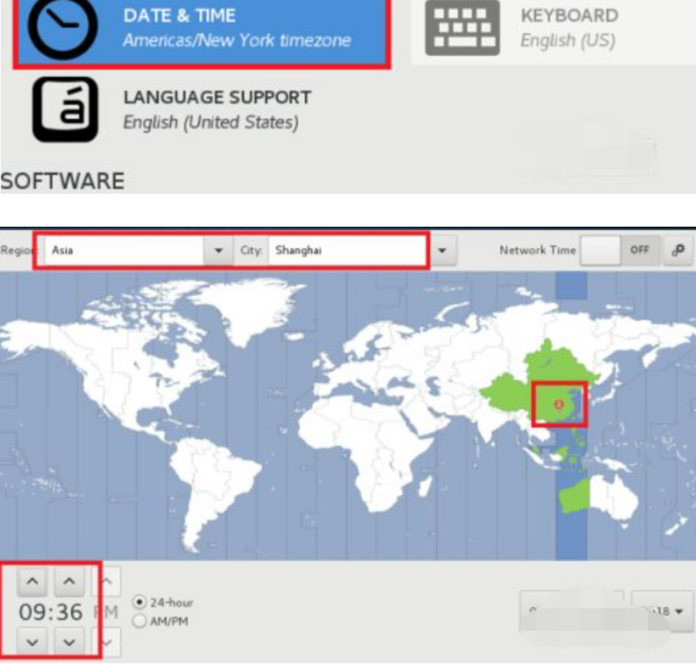
Task: Decrease the minutes with the down arrow
Action: (x=69, y=641)
